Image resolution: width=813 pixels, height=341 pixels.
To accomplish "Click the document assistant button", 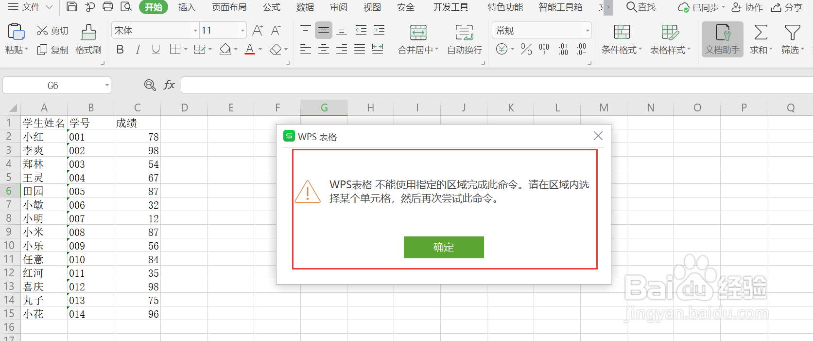I will 723,39.
